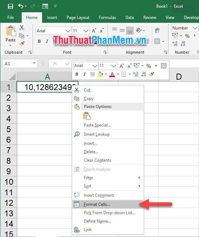199x237 pixels.
Task: Click ribbon Decrease Decimal icon
Action: (x=183, y=44)
